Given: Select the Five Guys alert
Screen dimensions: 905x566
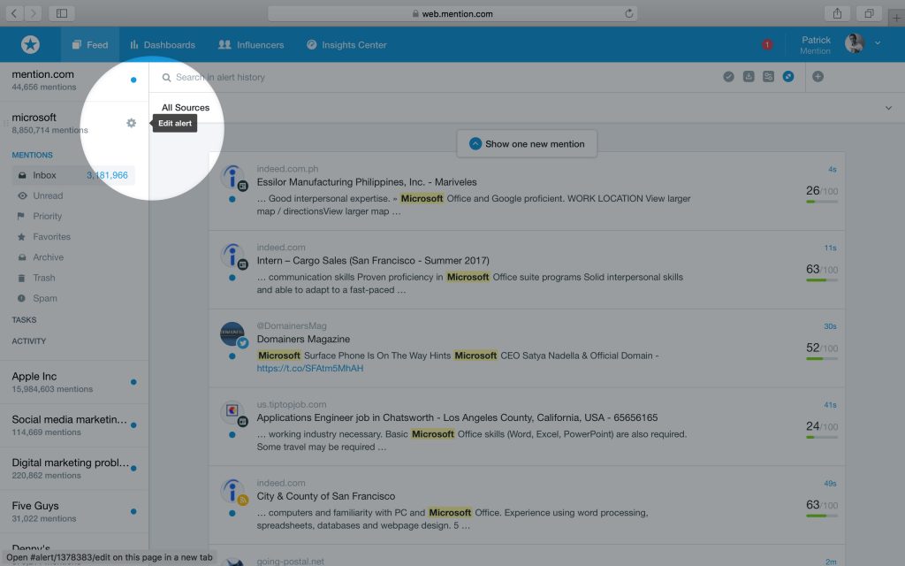Looking at the screenshot, I should pos(74,512).
